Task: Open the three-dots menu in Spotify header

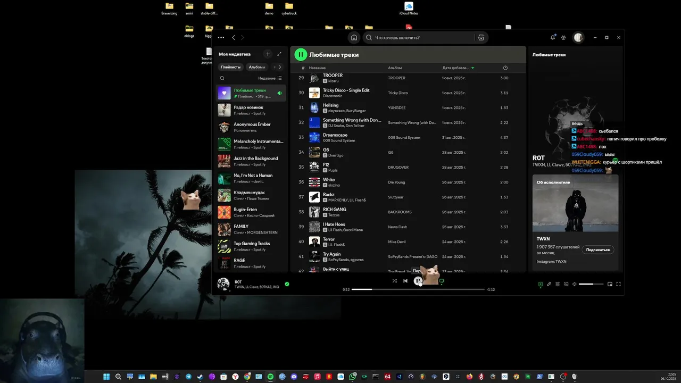Action: [x=221, y=38]
